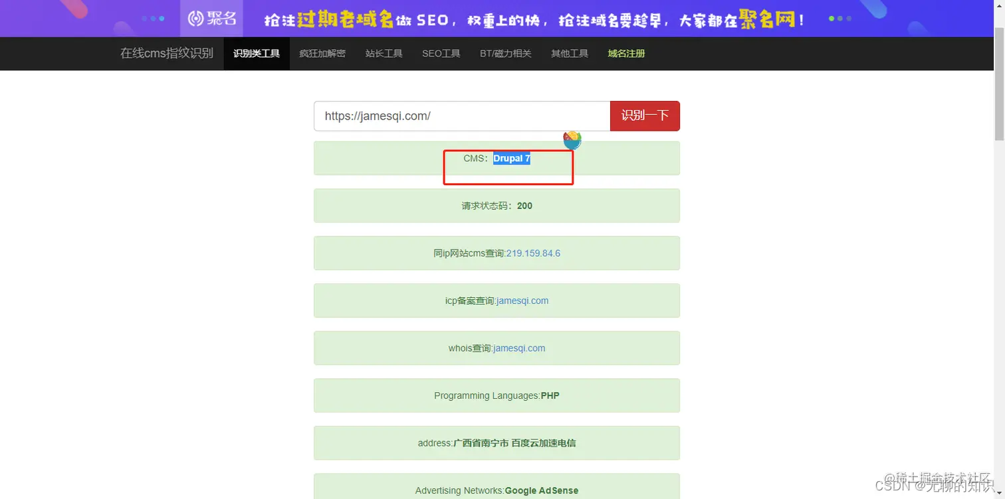1005x499 pixels.
Task: Open the 在线cms指纹识别 menu item
Action: [x=166, y=53]
